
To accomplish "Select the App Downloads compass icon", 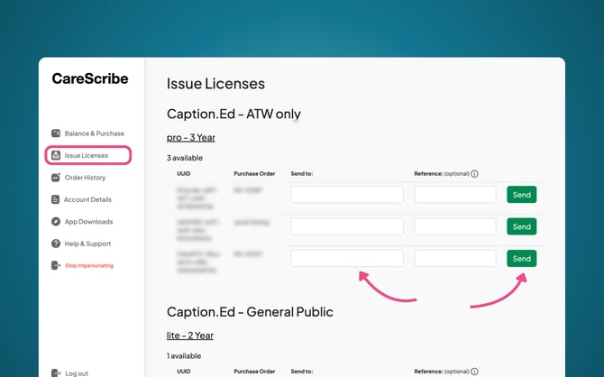I will pos(56,222).
